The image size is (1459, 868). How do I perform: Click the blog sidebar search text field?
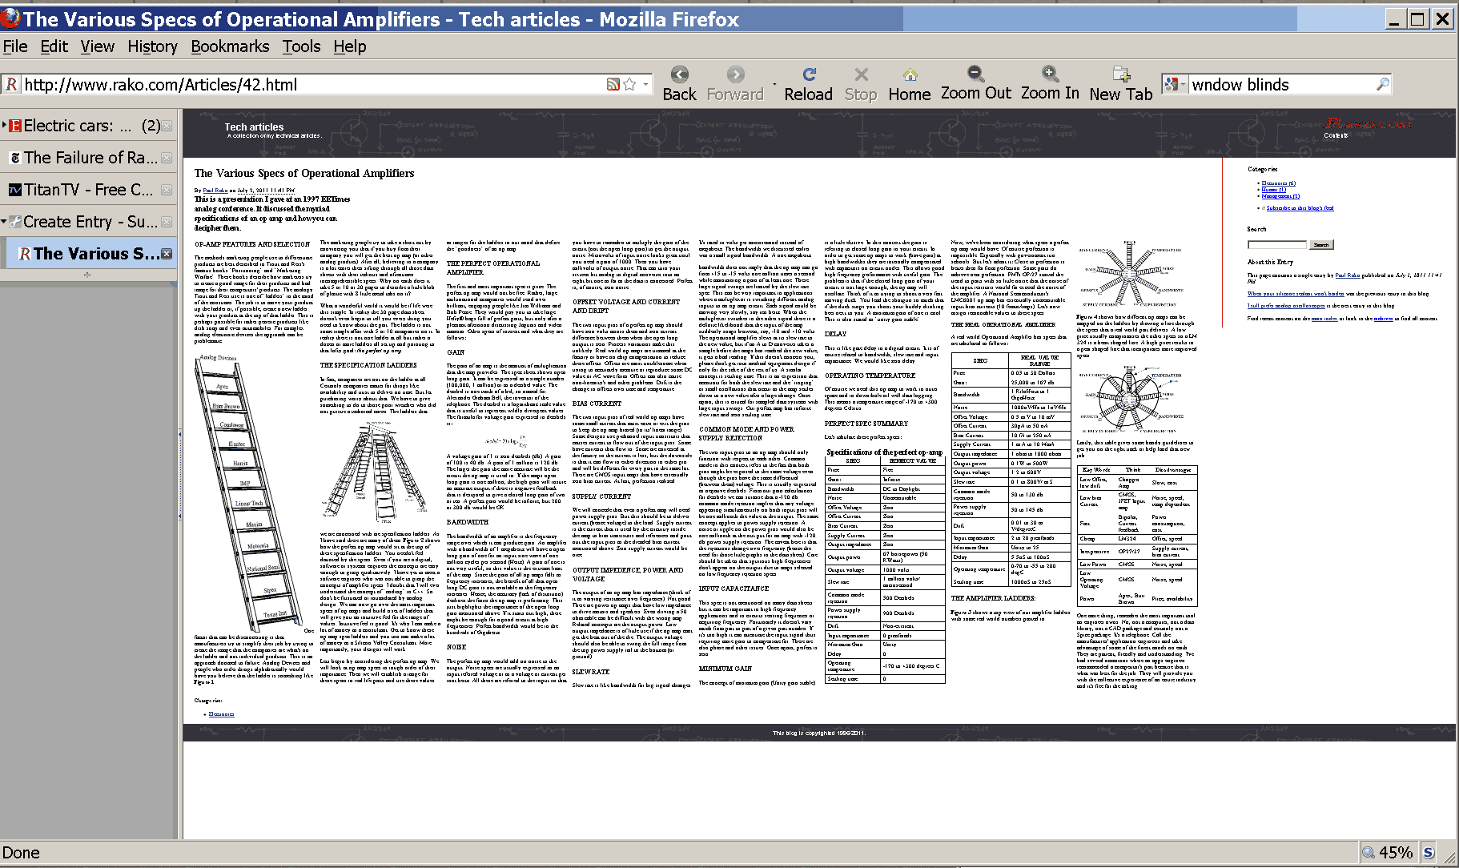(x=1277, y=245)
